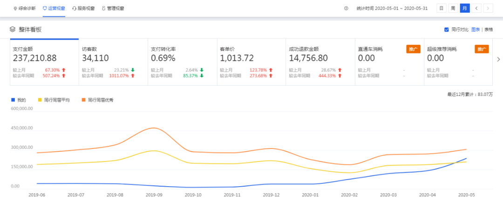Click the 统计时间 date range text
This screenshot has height=209, width=503.
pyautogui.click(x=392, y=8)
